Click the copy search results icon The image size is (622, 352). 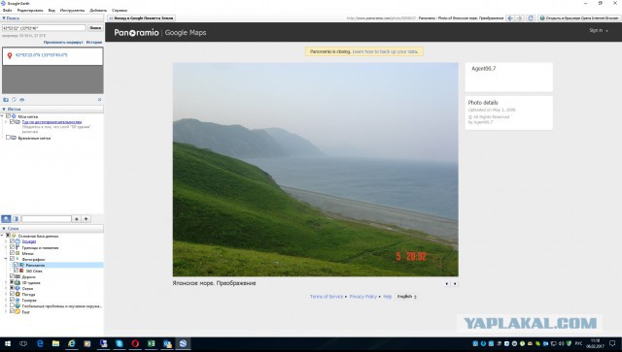click(x=14, y=100)
